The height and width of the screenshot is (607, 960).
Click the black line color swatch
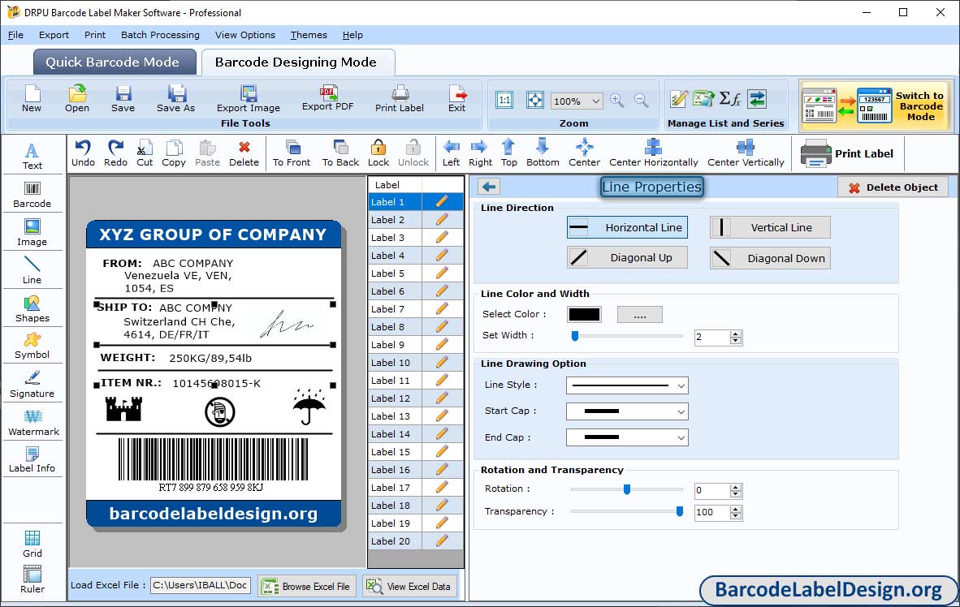pos(584,315)
